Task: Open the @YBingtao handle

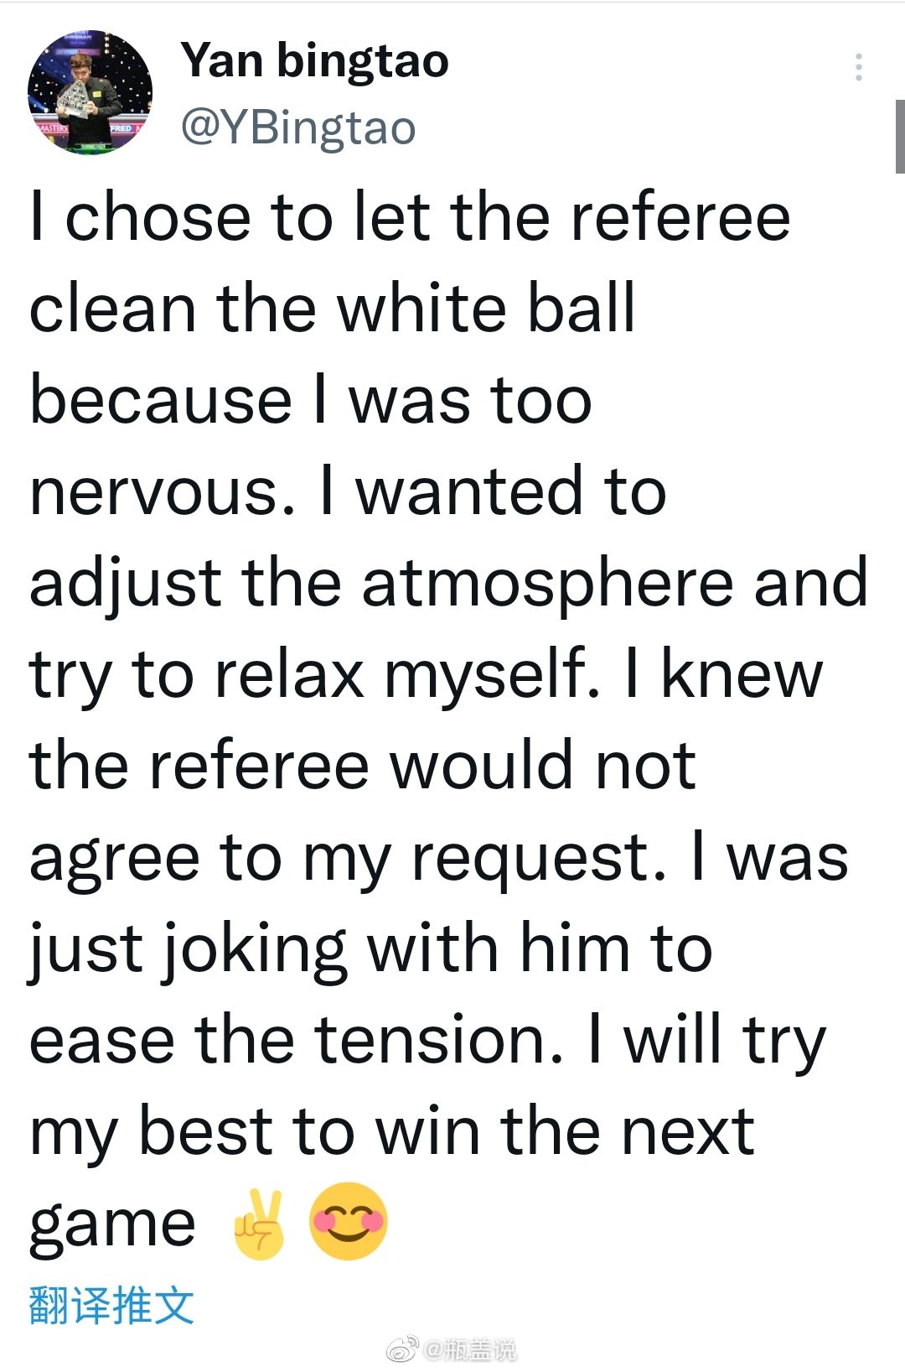Action: pyautogui.click(x=298, y=128)
